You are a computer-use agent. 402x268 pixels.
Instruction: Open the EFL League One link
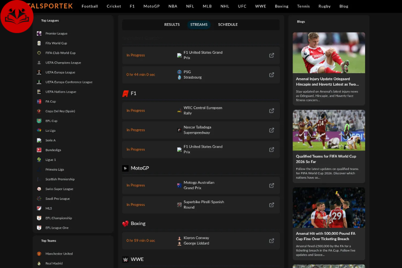pyautogui.click(x=57, y=228)
